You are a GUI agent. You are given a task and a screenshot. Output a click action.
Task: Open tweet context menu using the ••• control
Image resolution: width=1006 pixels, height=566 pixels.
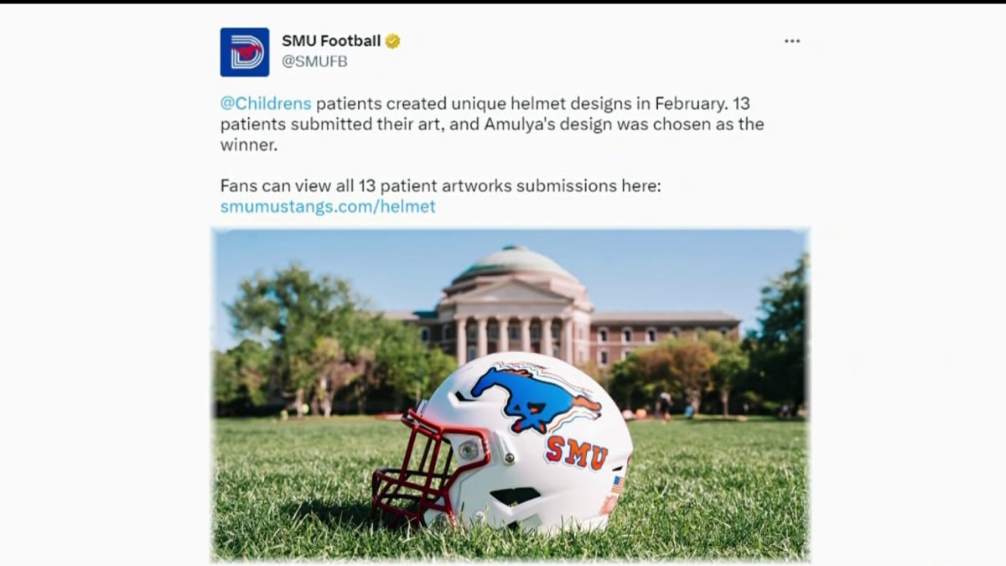(x=791, y=39)
